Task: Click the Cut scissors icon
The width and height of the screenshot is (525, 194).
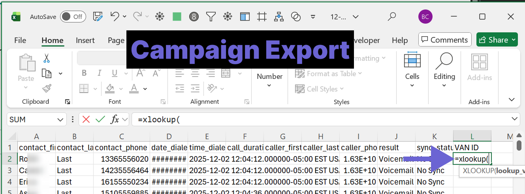Action: tap(47, 58)
